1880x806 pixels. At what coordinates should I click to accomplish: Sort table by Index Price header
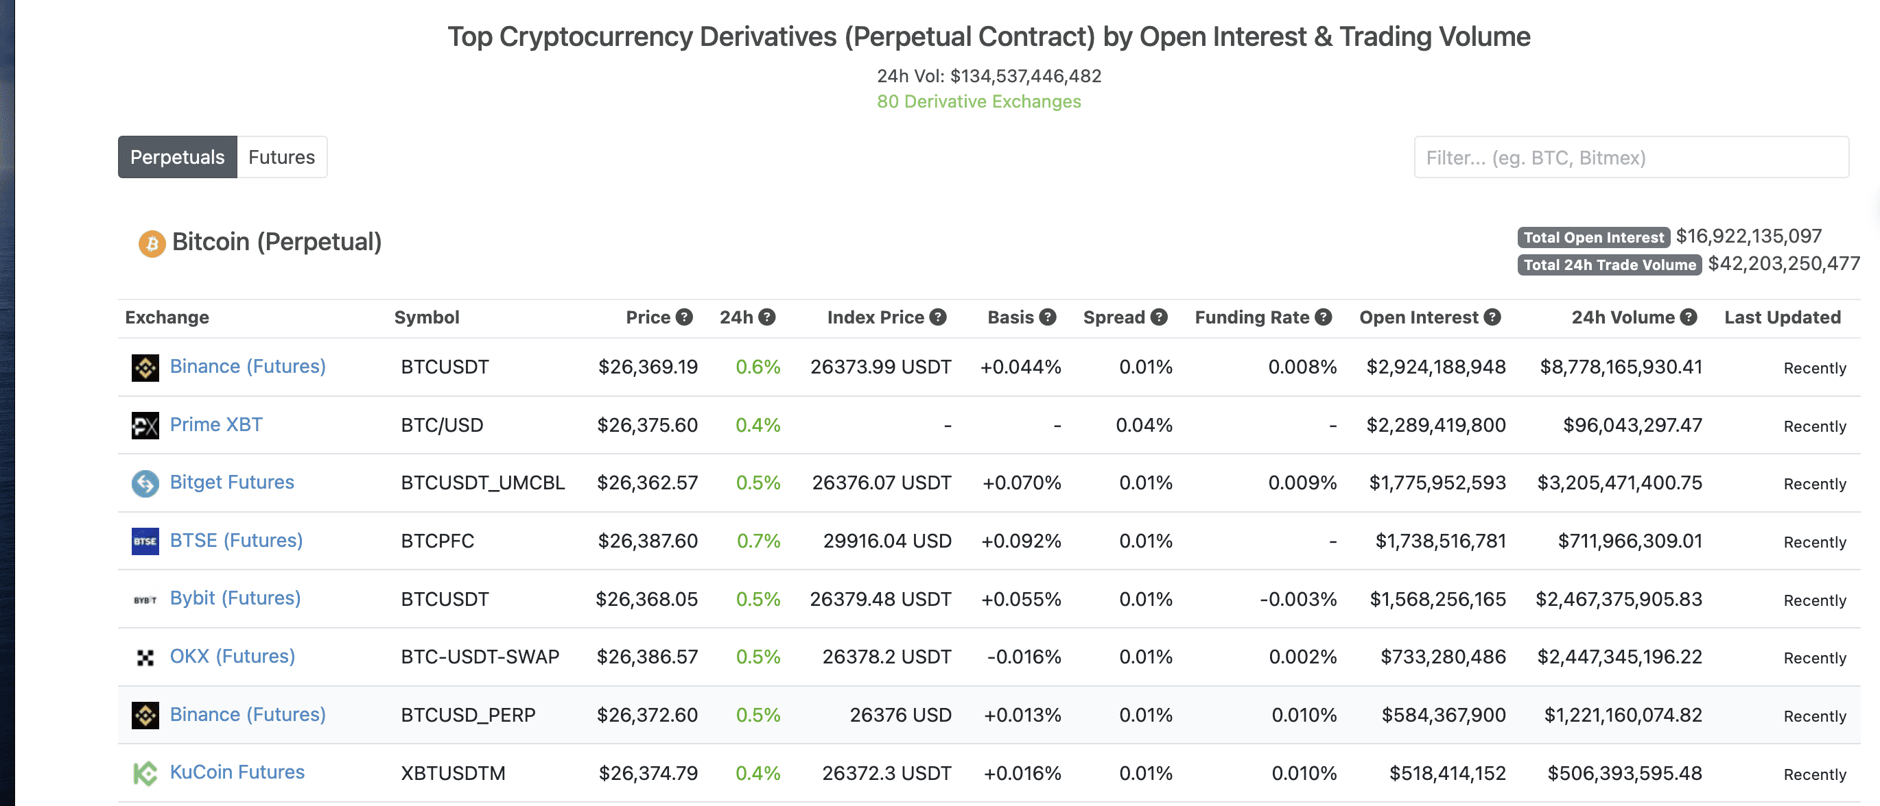pos(875,318)
